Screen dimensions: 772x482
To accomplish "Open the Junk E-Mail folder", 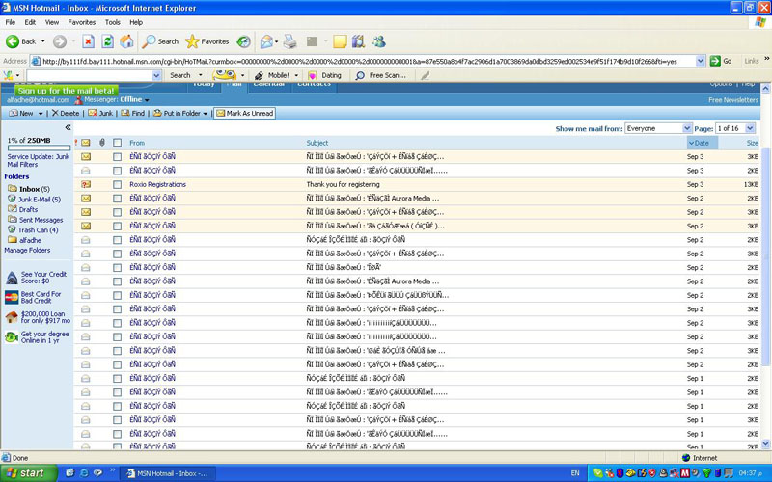I will click(40, 200).
